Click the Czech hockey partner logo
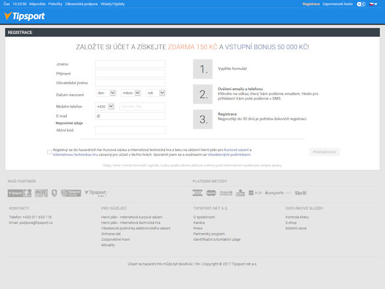 coord(42,193)
